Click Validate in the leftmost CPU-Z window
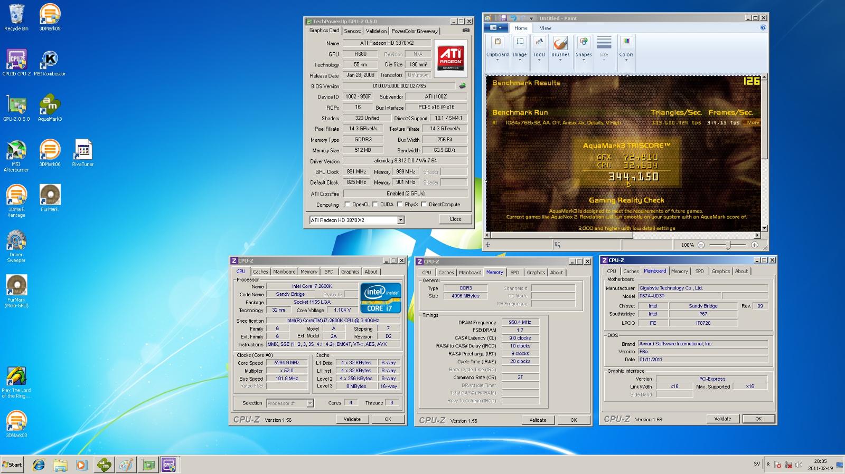Image resolution: width=845 pixels, height=474 pixels. [352, 419]
